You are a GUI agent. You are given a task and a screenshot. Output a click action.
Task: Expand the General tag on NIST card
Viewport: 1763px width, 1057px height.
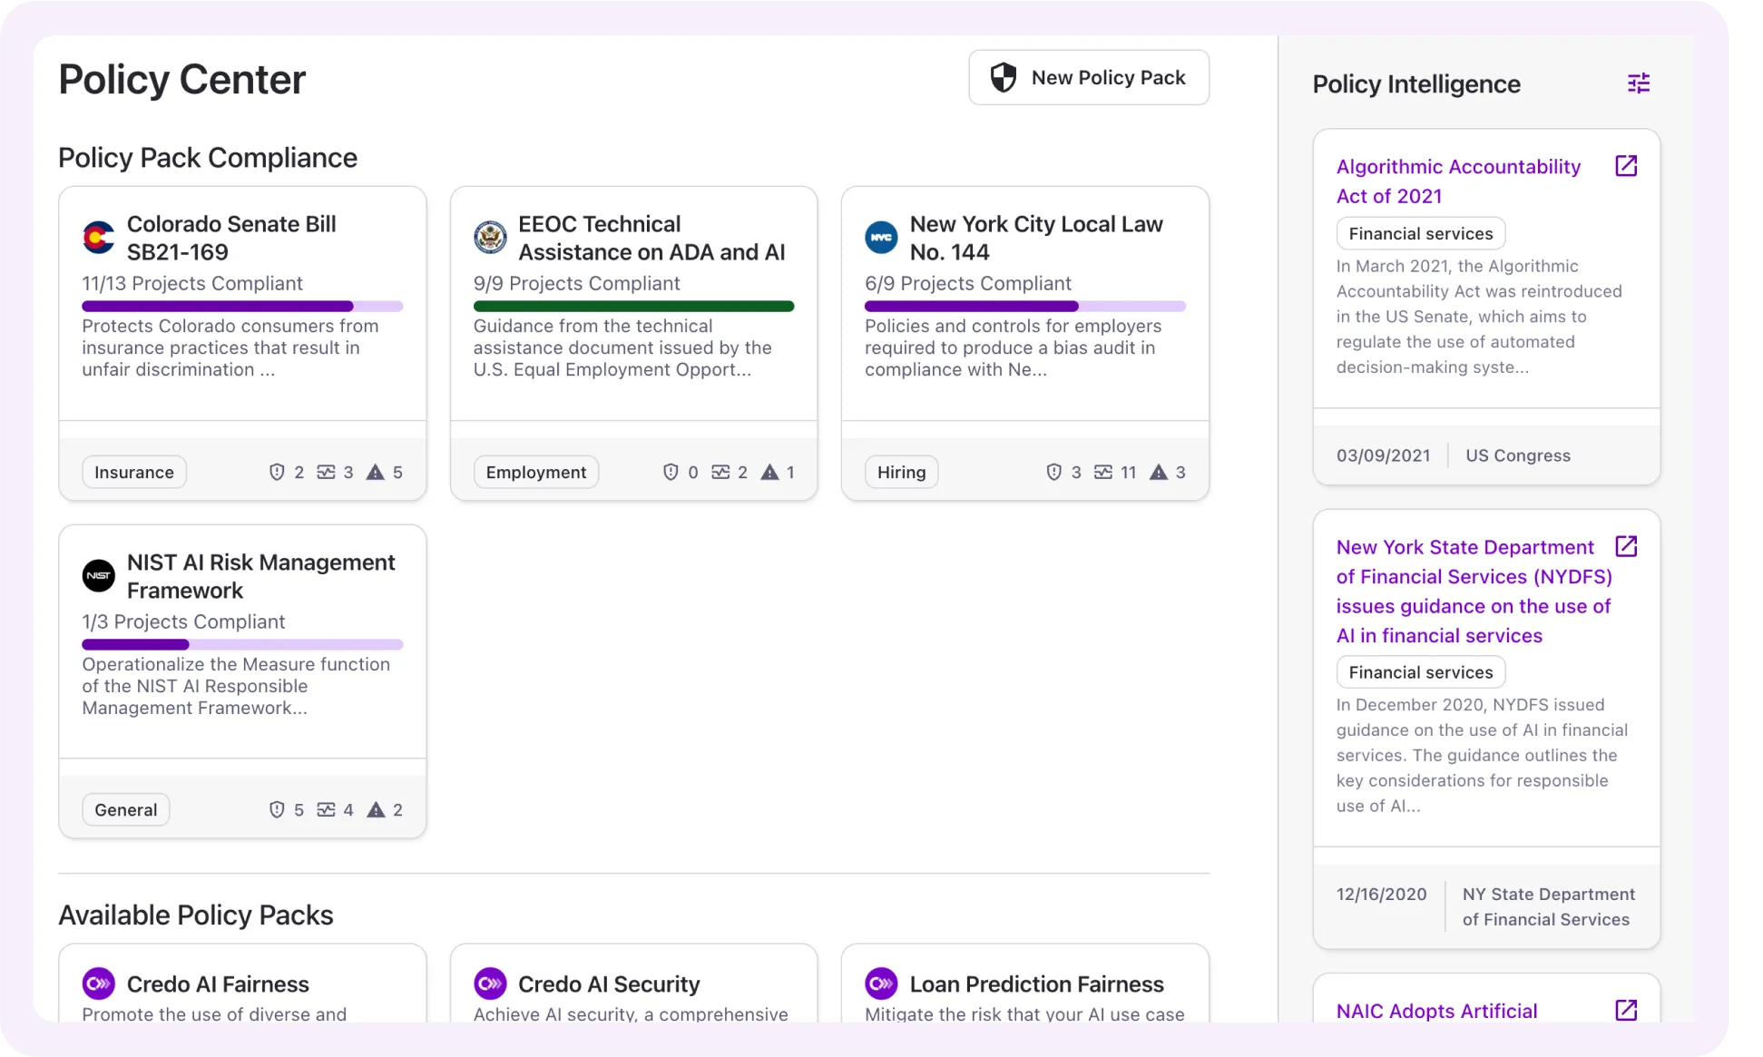coord(125,809)
